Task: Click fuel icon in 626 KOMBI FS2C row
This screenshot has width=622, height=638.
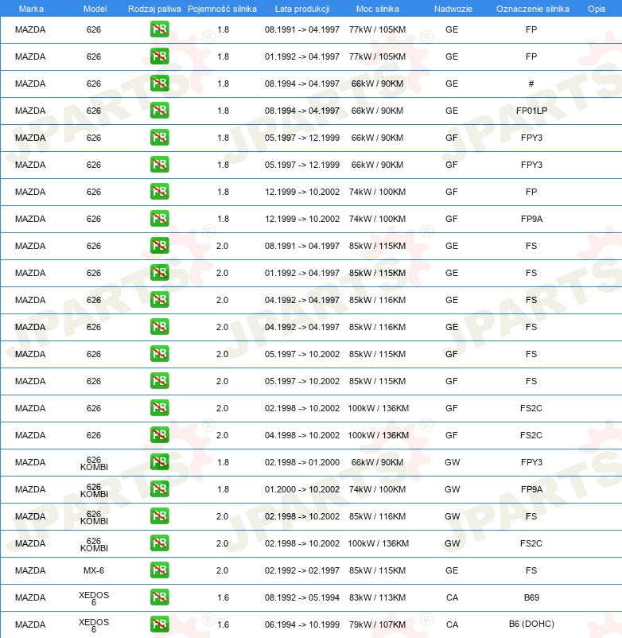Action: coord(159,543)
